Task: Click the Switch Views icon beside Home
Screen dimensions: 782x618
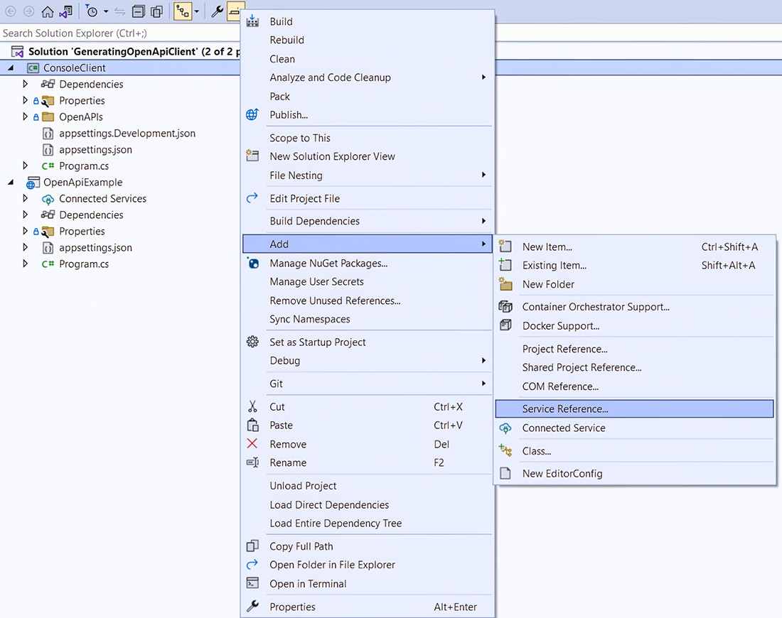Action: (66, 11)
